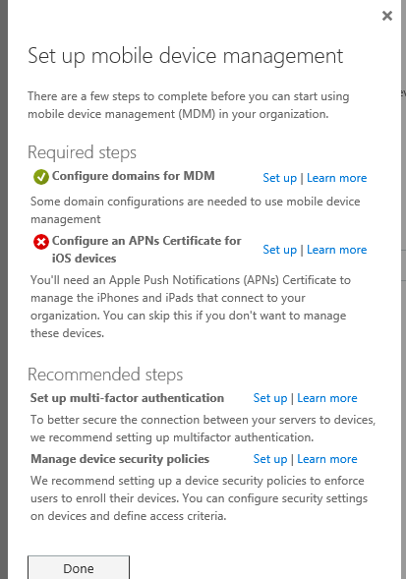Screen dimensions: 406x579
Task: Close the mobile device management dialog
Action: [x=386, y=16]
